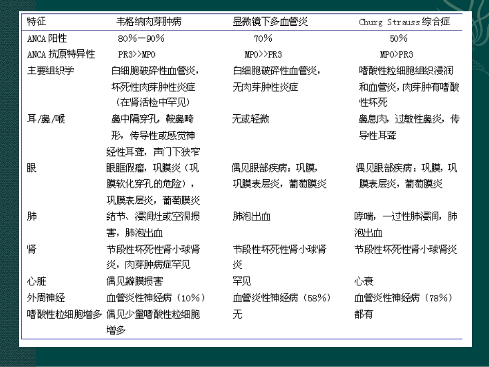This screenshot has width=489, height=367.
Task: Click the cell '肺泡出血' in middle column
Action: coord(251,216)
